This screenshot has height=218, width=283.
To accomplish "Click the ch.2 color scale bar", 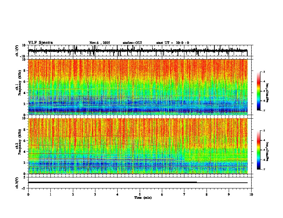I will [259, 150].
